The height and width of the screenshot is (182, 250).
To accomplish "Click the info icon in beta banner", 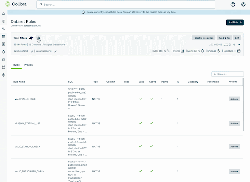I will [x=83, y=12].
